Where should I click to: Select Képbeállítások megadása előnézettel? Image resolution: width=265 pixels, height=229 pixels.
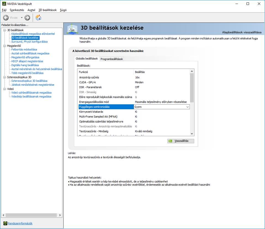[x=33, y=34]
